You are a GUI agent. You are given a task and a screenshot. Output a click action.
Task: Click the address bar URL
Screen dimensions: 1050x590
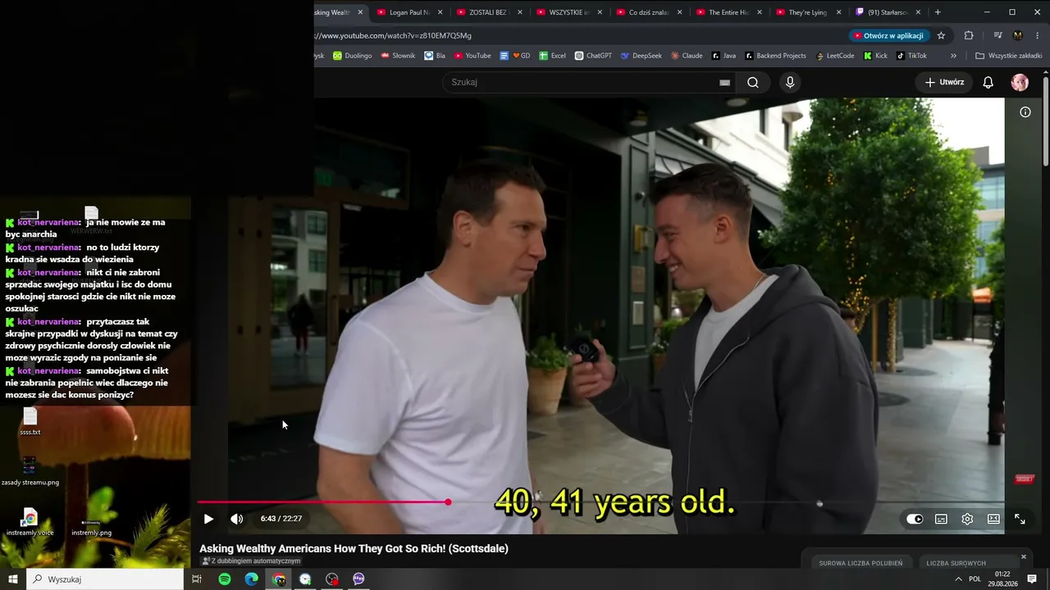click(392, 35)
